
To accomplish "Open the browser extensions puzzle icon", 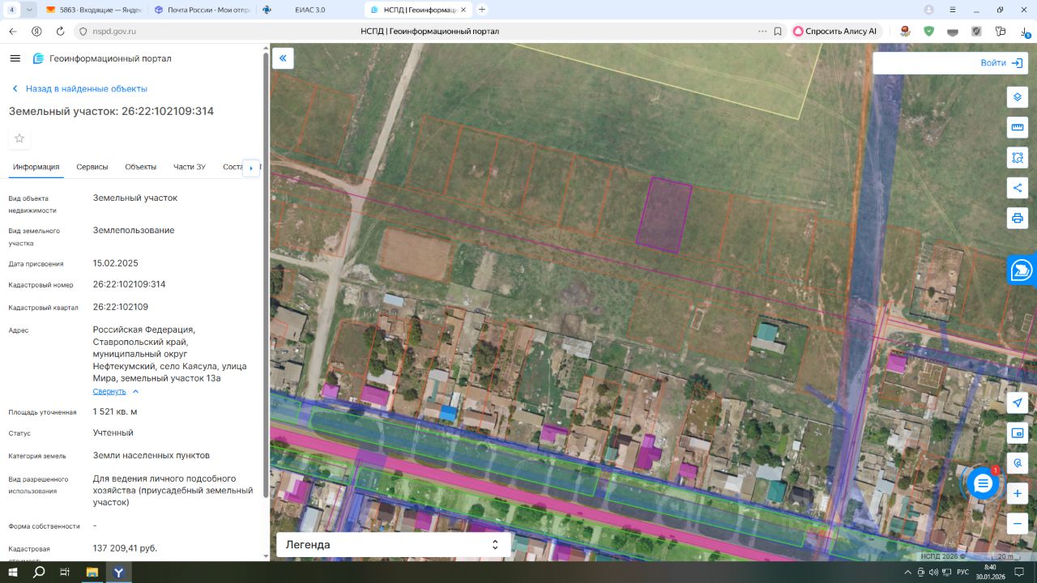I will [1001, 32].
